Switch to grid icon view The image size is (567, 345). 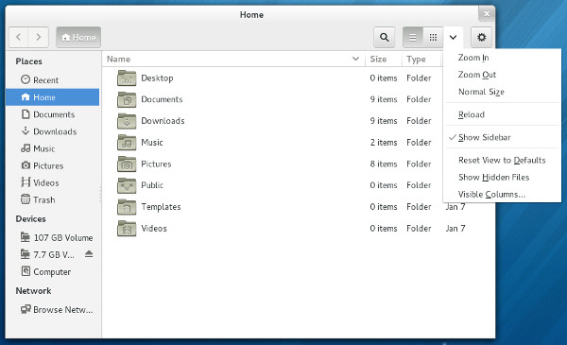pos(433,37)
